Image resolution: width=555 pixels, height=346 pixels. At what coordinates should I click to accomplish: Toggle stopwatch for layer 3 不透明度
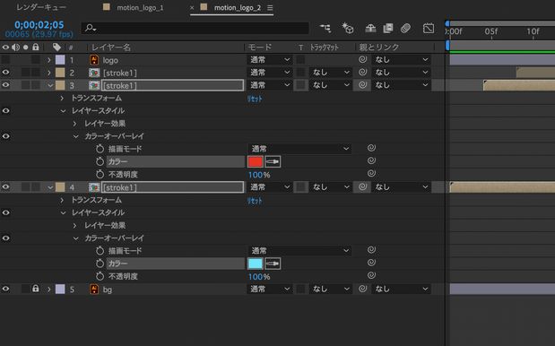coord(100,174)
